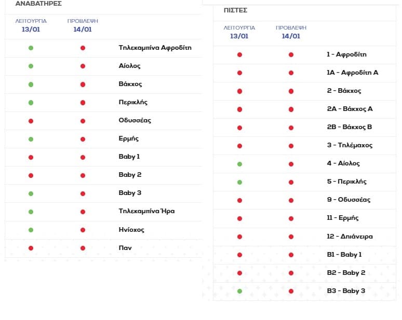Click the Οδυσσέας lift name

tap(135, 120)
